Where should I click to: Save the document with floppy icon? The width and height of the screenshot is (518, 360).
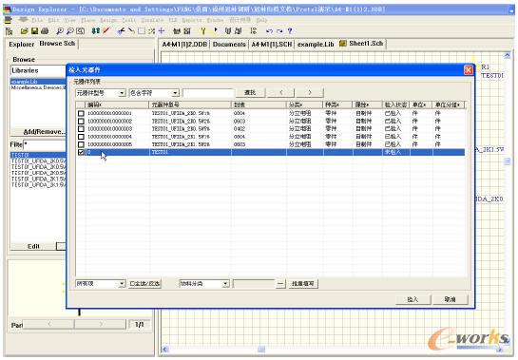click(x=34, y=31)
